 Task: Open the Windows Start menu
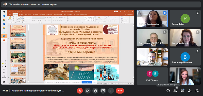(4, 12)
